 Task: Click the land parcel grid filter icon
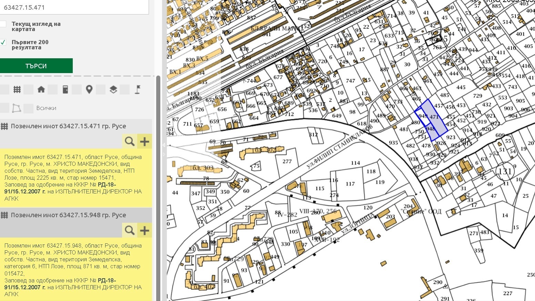pyautogui.click(x=17, y=90)
